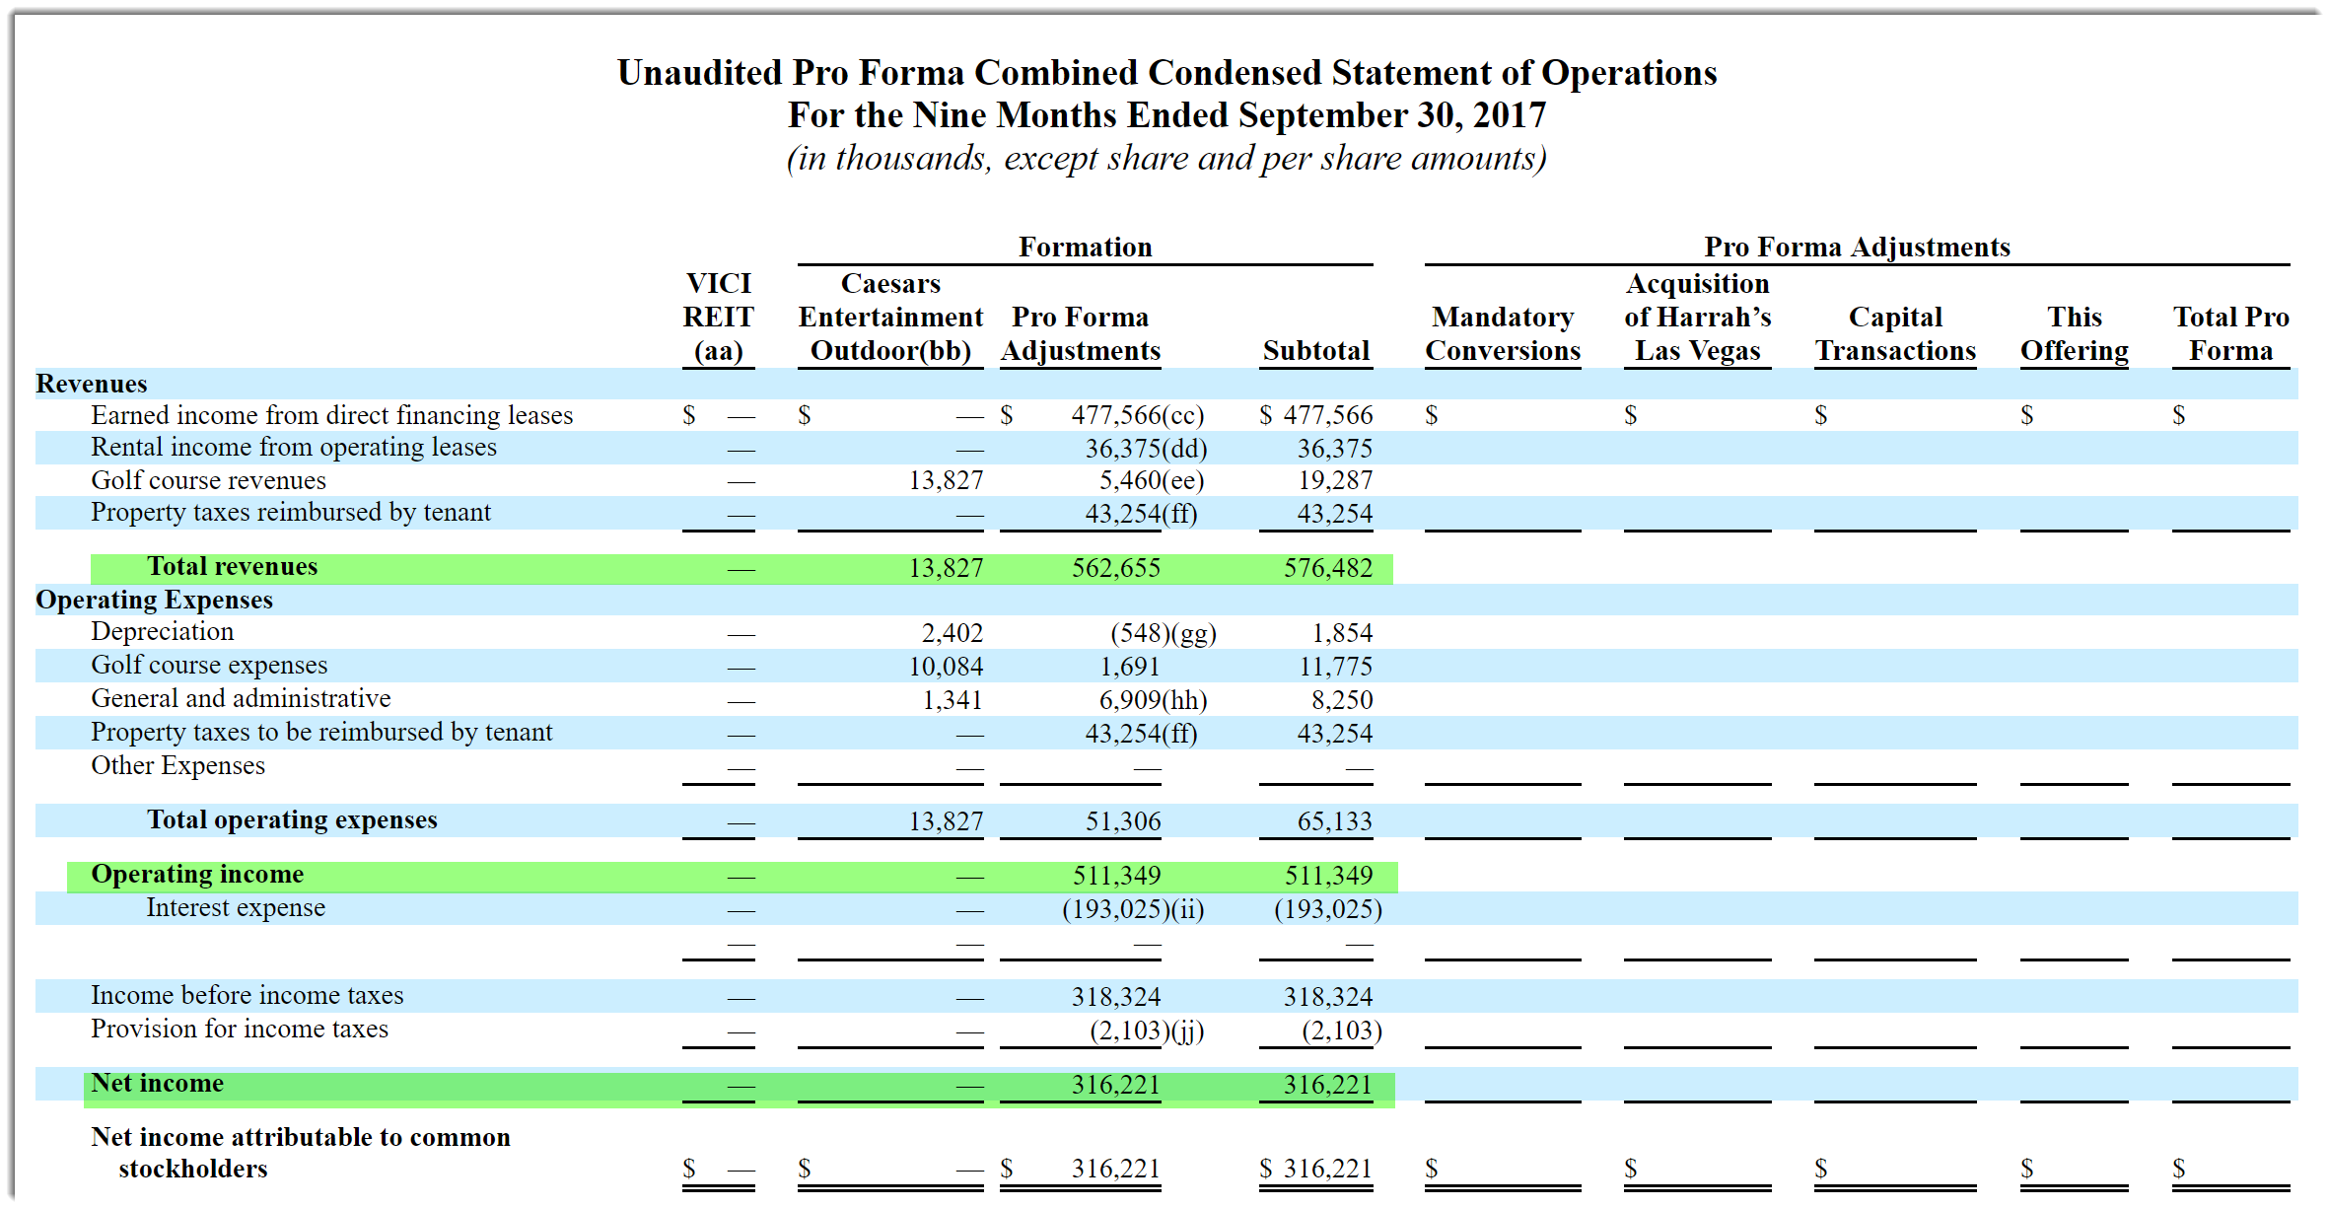Select the "Total Pro Forma" column header
This screenshot has height=1208, width=2329.
[x=2231, y=333]
